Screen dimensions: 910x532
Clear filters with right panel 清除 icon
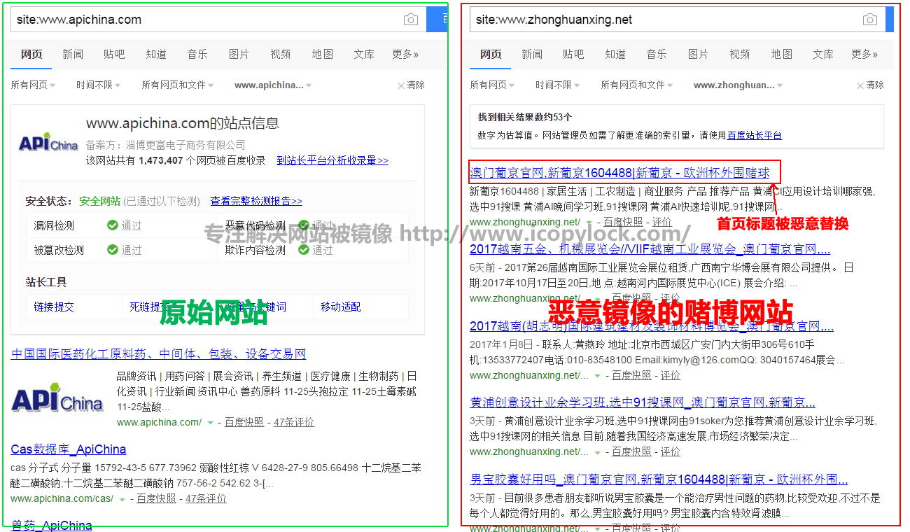(860, 85)
